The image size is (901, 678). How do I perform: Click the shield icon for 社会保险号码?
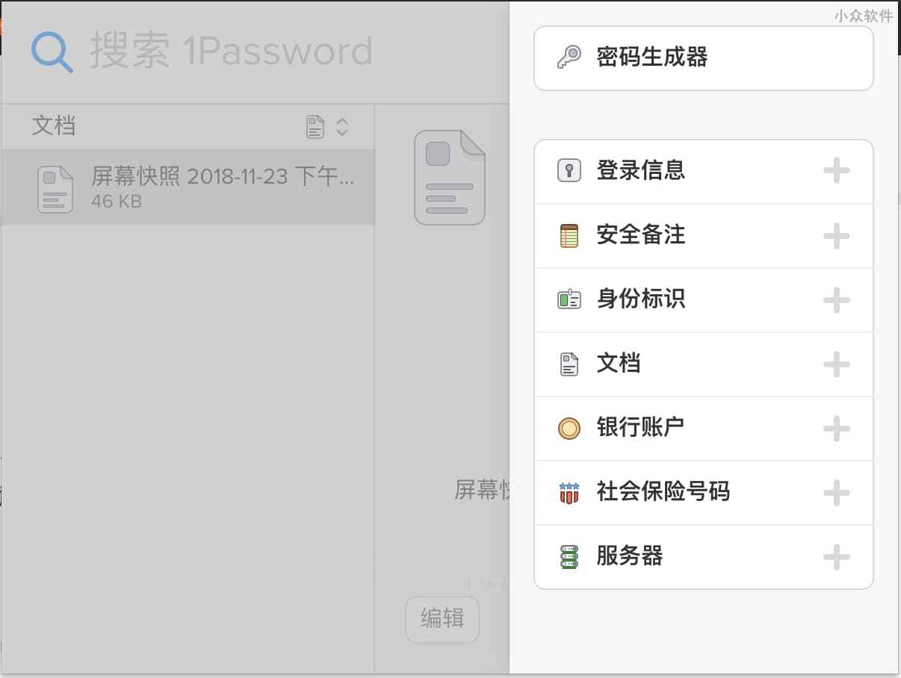[569, 492]
